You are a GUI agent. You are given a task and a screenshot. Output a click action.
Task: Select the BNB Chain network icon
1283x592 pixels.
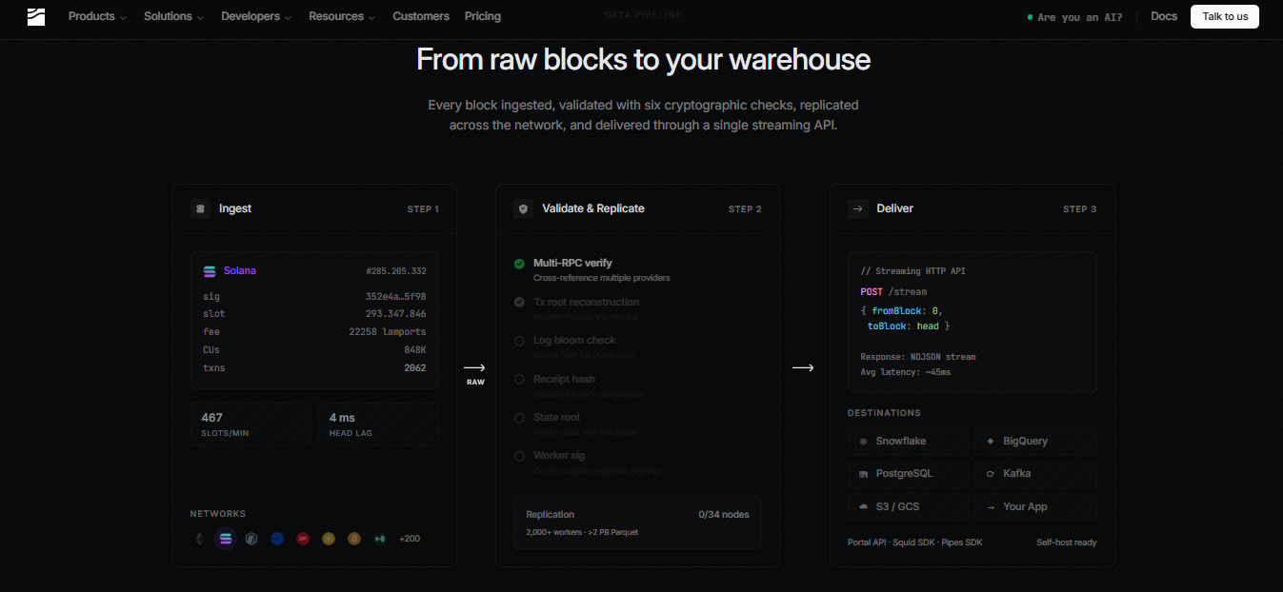click(x=329, y=539)
